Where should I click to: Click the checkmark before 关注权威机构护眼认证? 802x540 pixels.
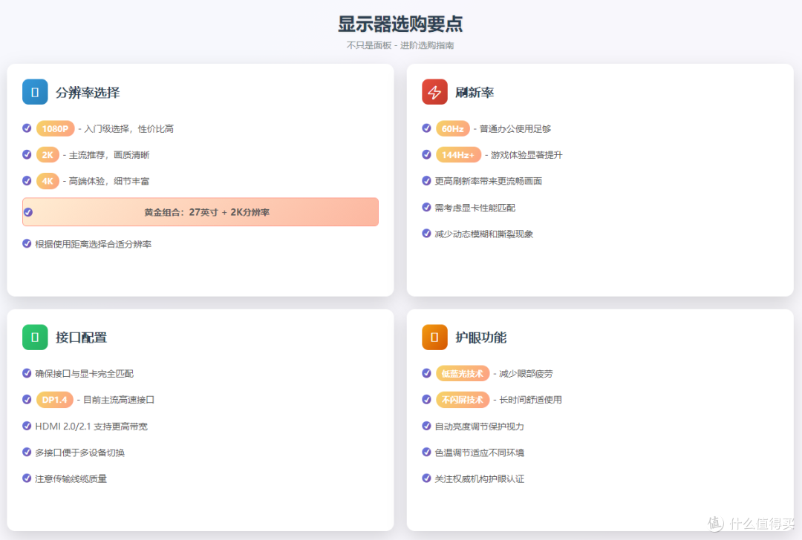426,478
